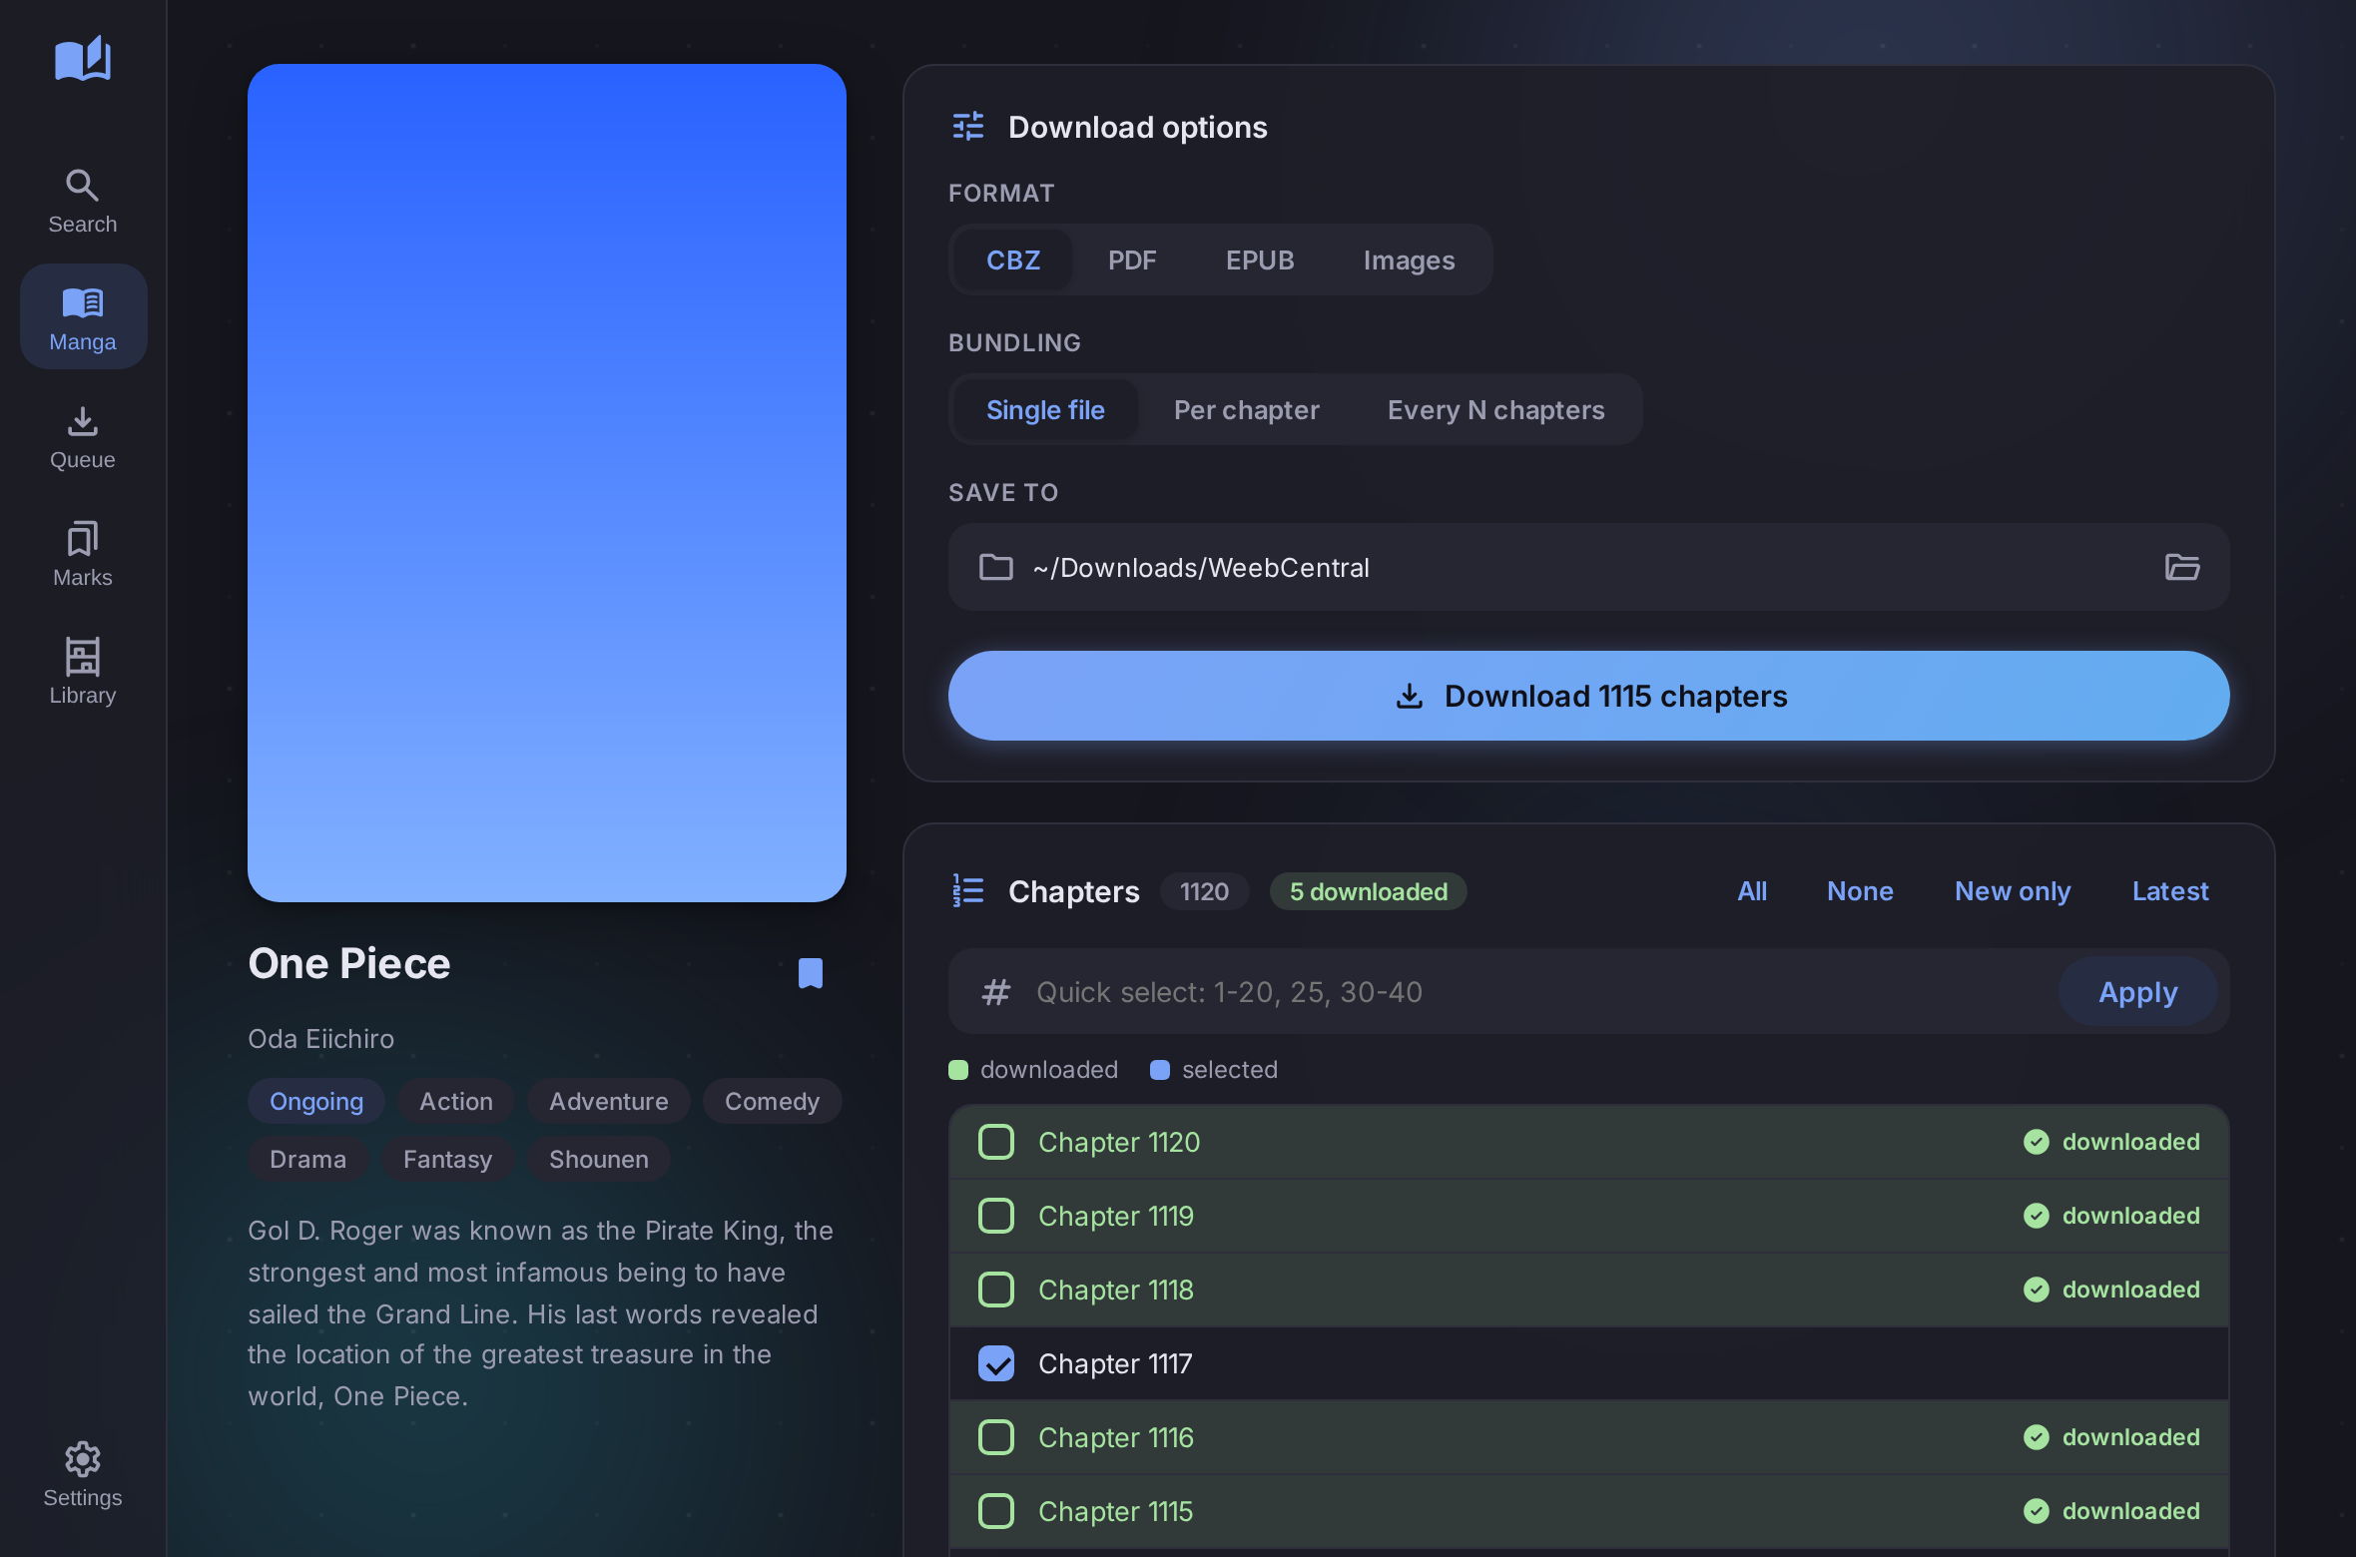Apply the quick select range
This screenshot has width=2356, height=1557.
coord(2137,992)
